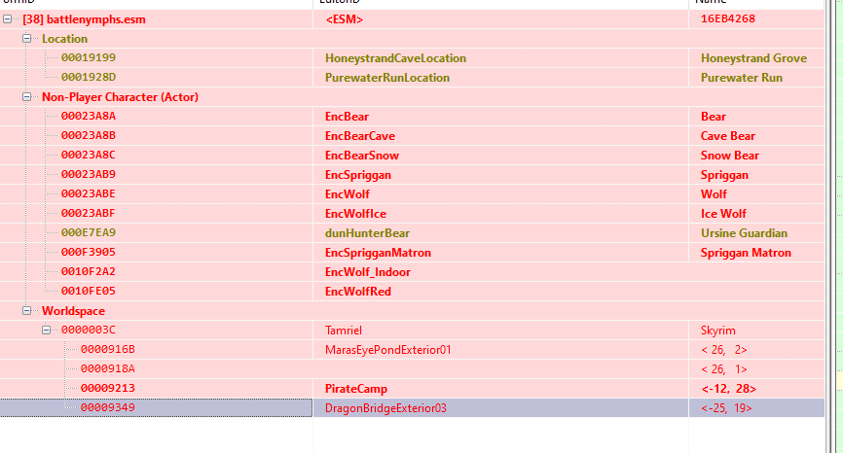Collapse the Worldspace group
This screenshot has height=453, width=843.
(x=27, y=311)
